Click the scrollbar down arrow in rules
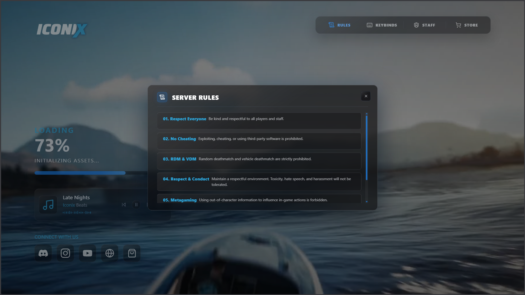Image resolution: width=525 pixels, height=295 pixels. point(367,202)
